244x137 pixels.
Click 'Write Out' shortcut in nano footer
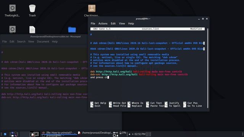(117, 103)
